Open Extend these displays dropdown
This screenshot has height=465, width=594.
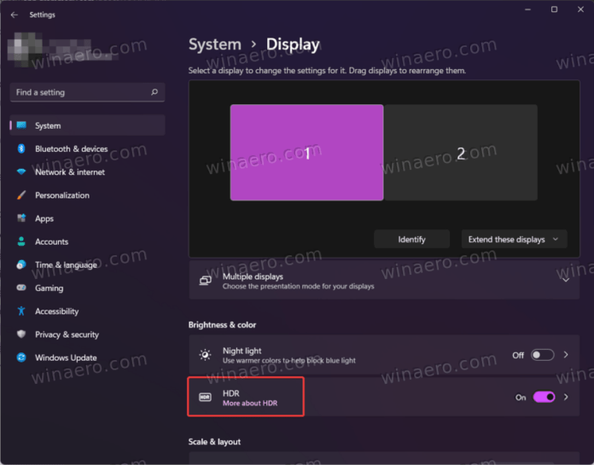[x=514, y=239]
